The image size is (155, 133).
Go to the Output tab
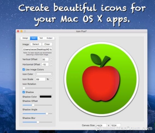tap(49, 38)
